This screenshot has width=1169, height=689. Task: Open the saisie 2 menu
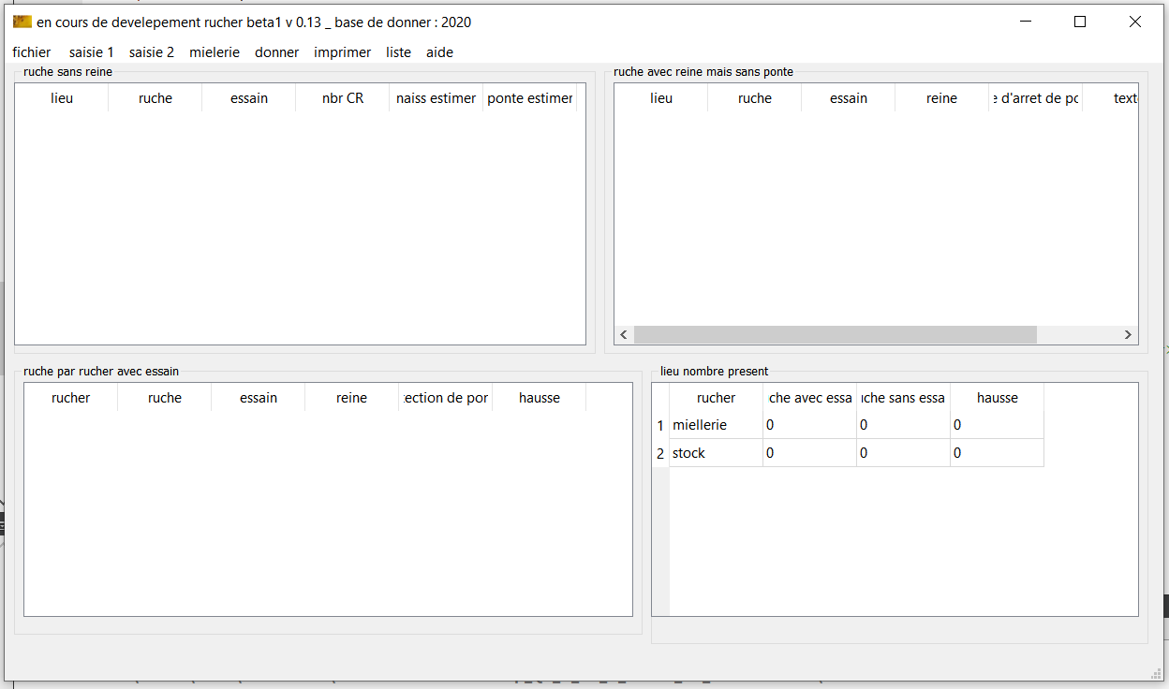click(152, 52)
